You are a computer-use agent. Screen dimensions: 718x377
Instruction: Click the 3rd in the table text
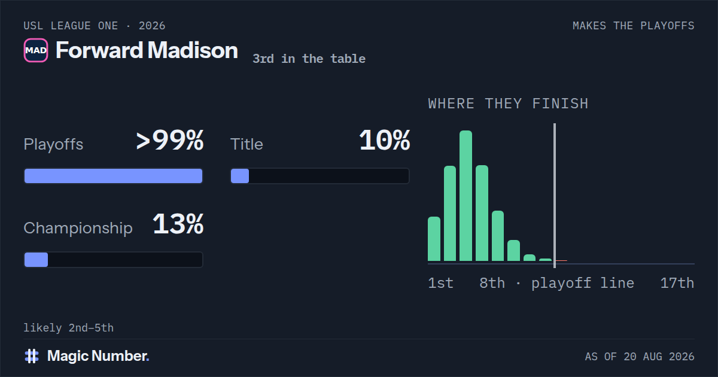309,59
